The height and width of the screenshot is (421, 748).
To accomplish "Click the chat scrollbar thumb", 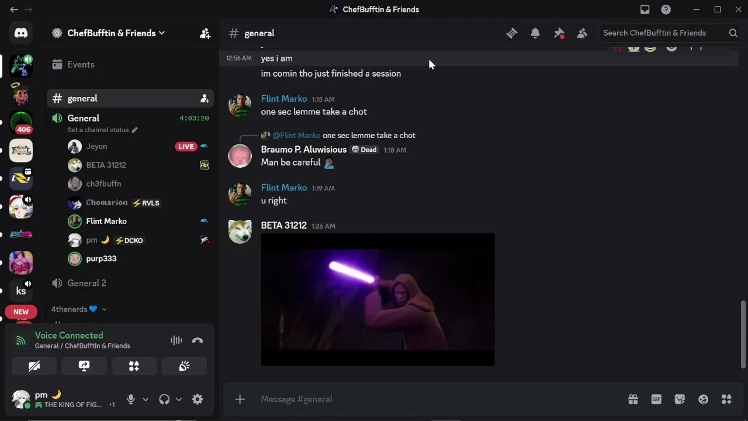I will (743, 334).
